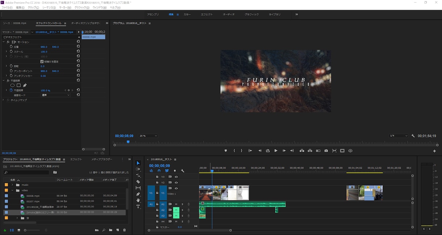Create 4-point rectangle mask for opacity
Image resolution: width=442 pixels, height=235 pixels.
[x=18, y=86]
